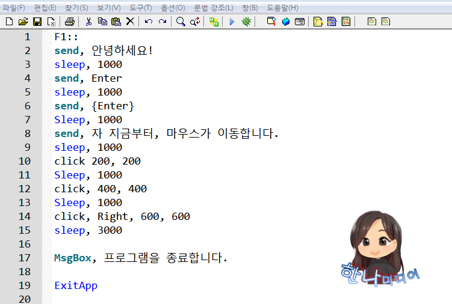Screen dimensions: 452x304
Task: Click the 'sleep, 3000' line
Action: pyautogui.click(x=88, y=230)
